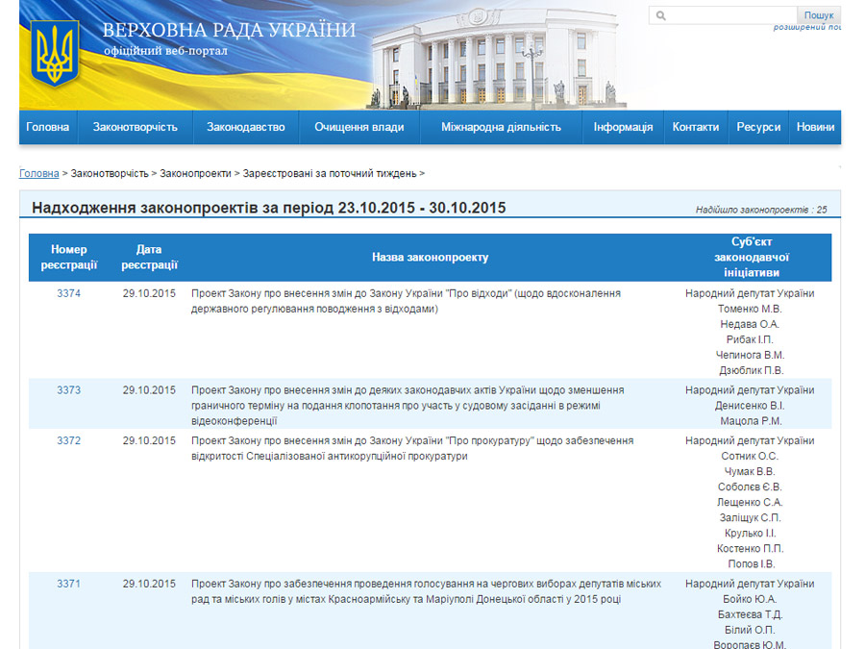Click deputy name Білий О.П.
The image size is (865, 649).
[750, 630]
